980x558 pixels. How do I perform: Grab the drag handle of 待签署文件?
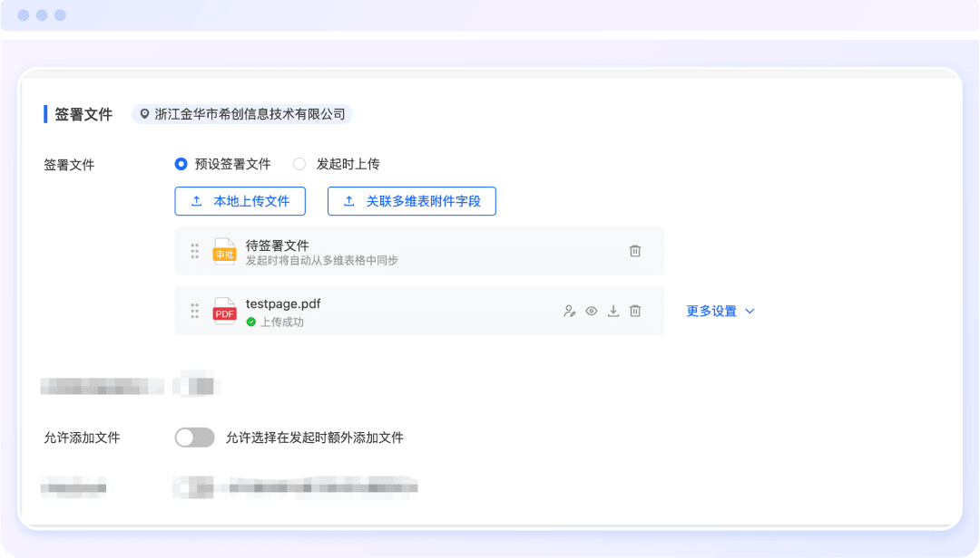tap(195, 251)
